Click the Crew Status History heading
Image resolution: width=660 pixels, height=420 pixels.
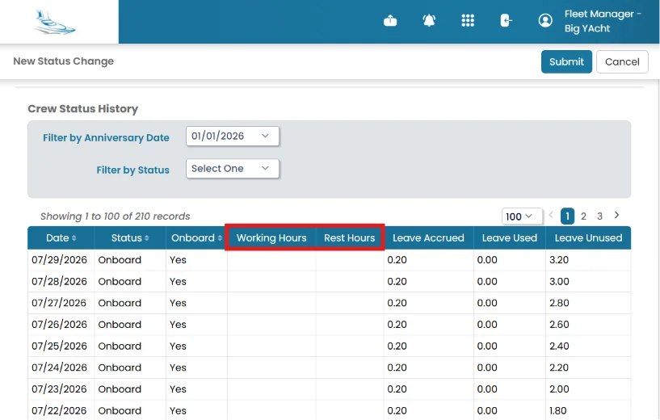[x=83, y=109]
